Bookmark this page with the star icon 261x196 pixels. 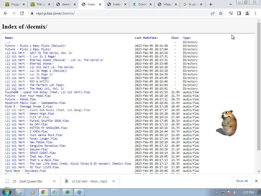tap(221, 13)
